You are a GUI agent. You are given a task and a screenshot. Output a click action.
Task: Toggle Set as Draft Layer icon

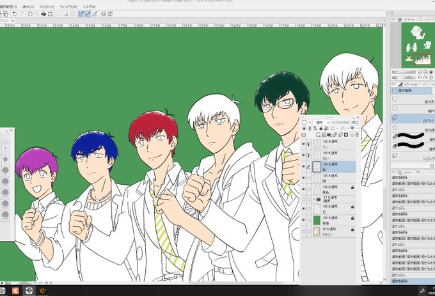point(315,129)
